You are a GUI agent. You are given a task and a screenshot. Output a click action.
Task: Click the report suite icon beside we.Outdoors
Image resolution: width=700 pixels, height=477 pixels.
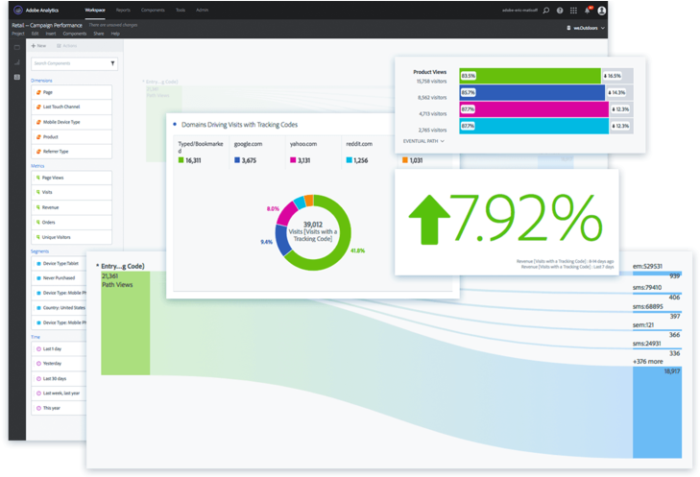(568, 28)
